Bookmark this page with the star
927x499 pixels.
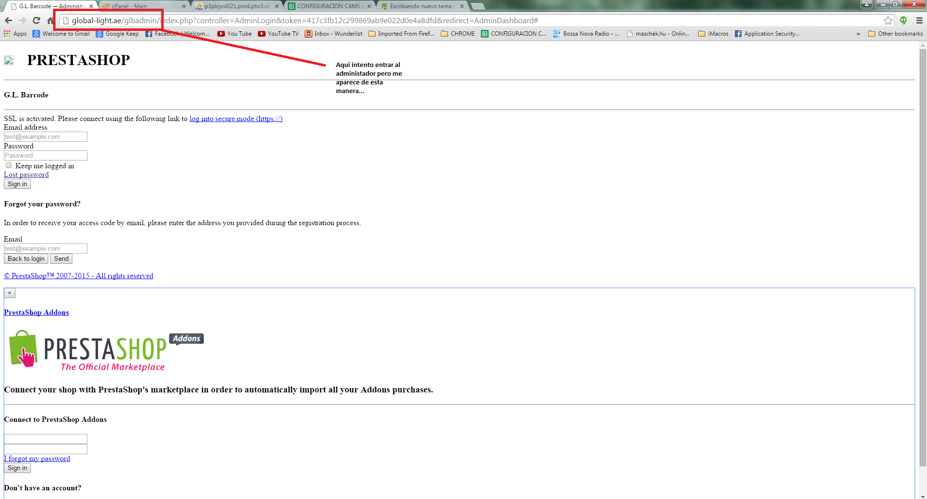[888, 20]
